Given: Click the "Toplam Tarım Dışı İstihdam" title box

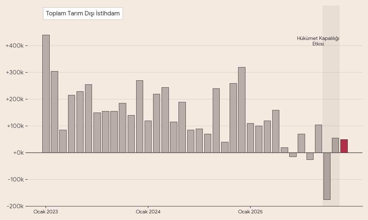Looking at the screenshot, I should pyautogui.click(x=83, y=14).
